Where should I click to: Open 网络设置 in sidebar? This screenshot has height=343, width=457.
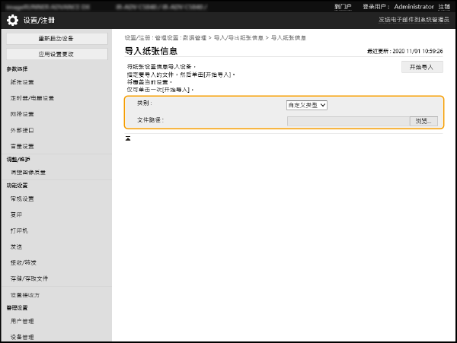pyautogui.click(x=22, y=114)
